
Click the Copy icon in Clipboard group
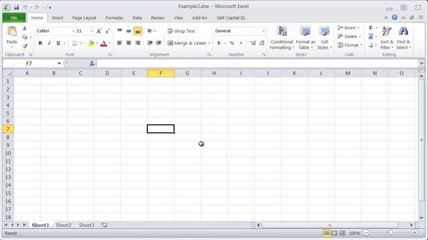pyautogui.click(x=25, y=37)
